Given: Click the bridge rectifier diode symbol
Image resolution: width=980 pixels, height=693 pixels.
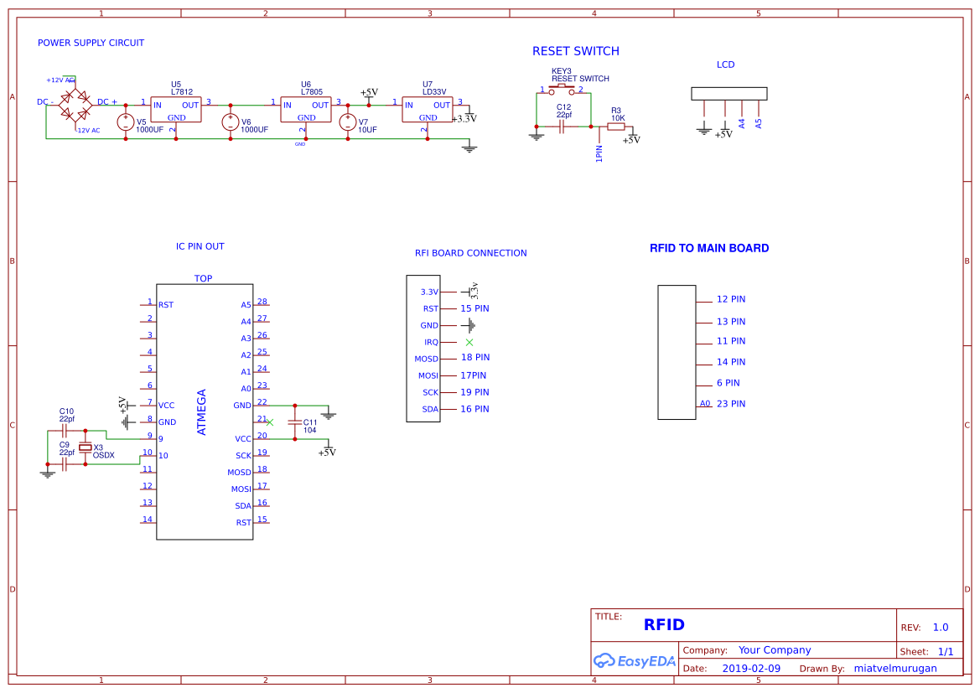Looking at the screenshot, I should [75, 105].
